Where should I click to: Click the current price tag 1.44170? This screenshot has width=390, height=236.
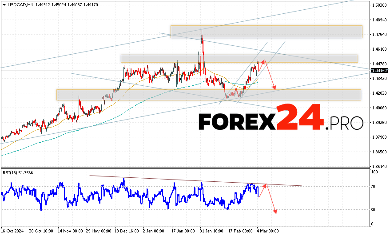[x=379, y=71]
